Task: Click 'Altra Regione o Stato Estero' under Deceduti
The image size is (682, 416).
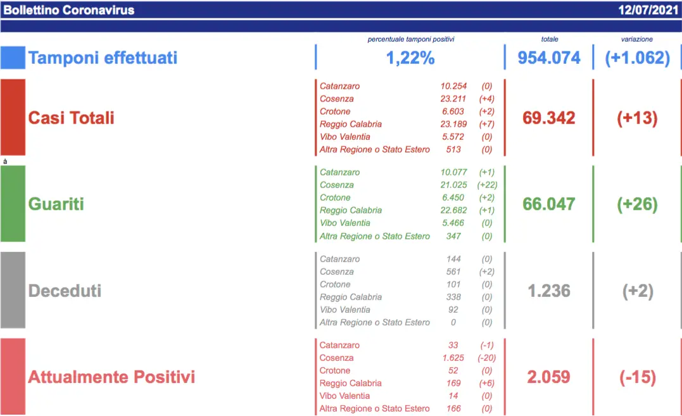Action: click(x=374, y=322)
